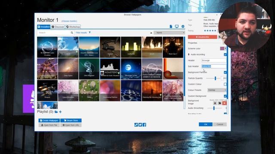Switch to the Installed tab
This screenshot has width=275, height=154.
click(x=44, y=27)
